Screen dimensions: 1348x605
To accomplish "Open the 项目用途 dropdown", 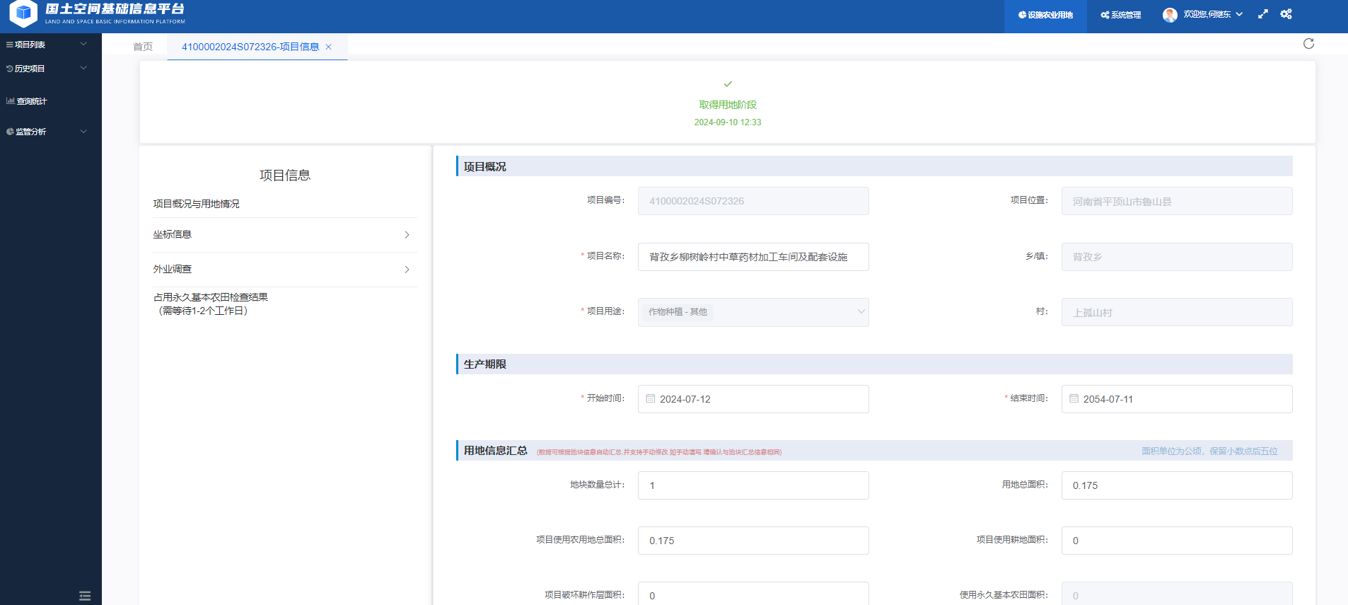I will coord(753,312).
